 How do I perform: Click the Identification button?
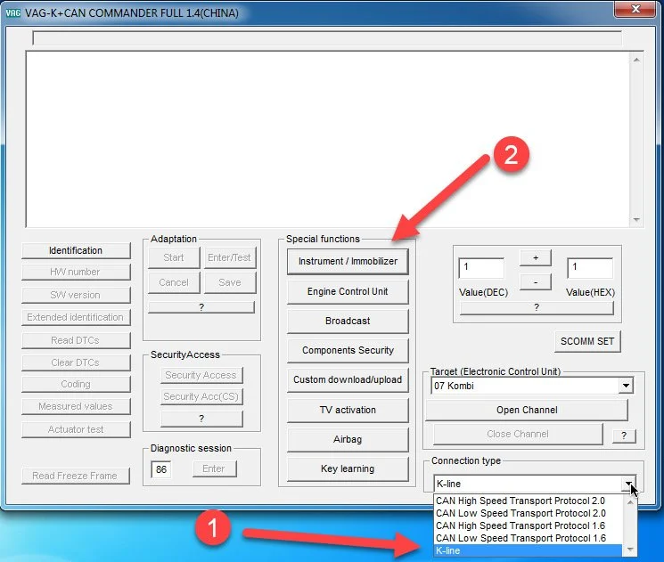(x=76, y=250)
